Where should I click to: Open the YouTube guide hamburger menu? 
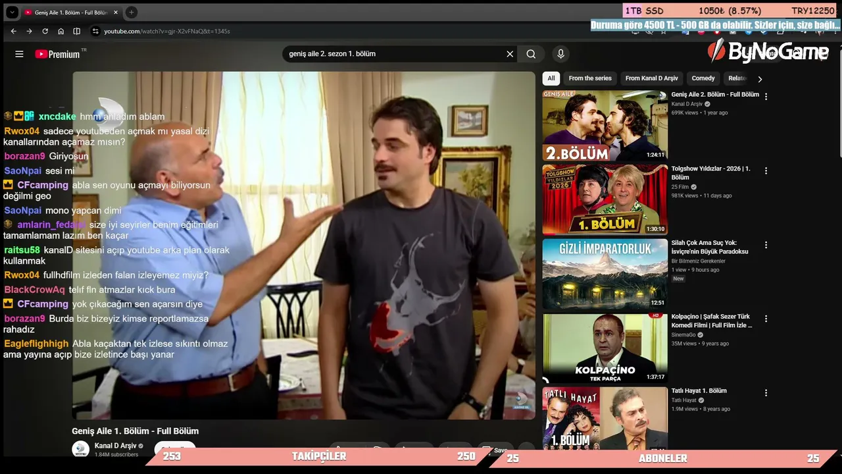pyautogui.click(x=19, y=54)
